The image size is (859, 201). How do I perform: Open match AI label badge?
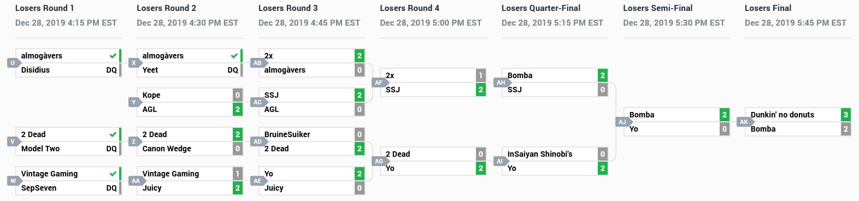pyautogui.click(x=500, y=161)
